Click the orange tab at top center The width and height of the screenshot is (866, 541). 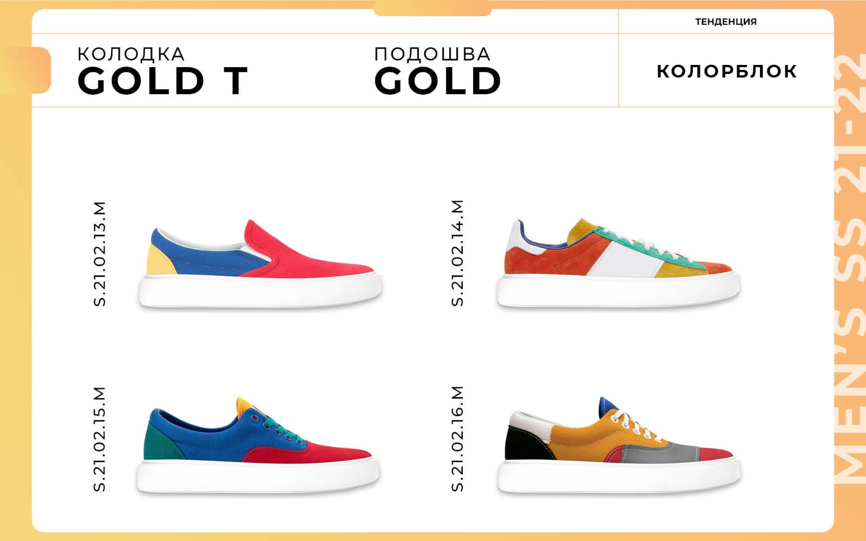(x=432, y=8)
